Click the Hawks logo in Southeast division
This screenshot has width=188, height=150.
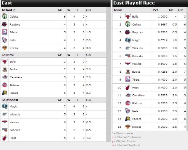click(5, 122)
